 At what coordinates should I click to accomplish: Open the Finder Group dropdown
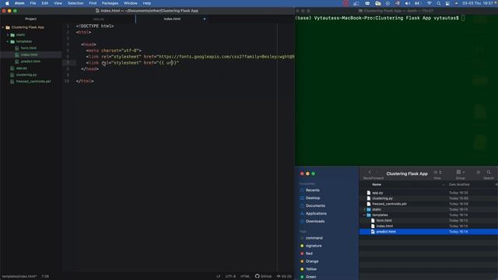click(x=460, y=172)
